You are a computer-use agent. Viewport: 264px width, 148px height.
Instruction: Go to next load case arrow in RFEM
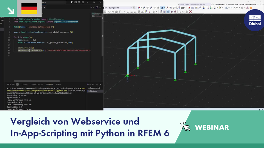[x=136, y=8]
